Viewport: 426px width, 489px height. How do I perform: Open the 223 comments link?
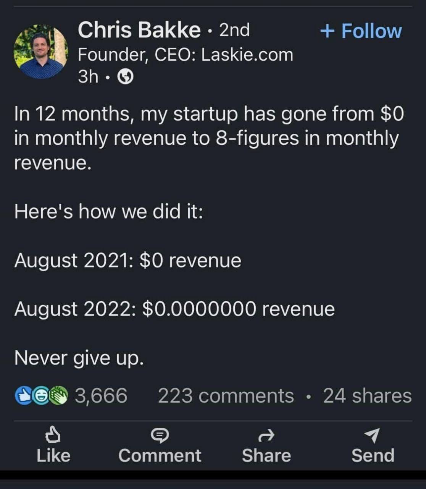(x=226, y=396)
